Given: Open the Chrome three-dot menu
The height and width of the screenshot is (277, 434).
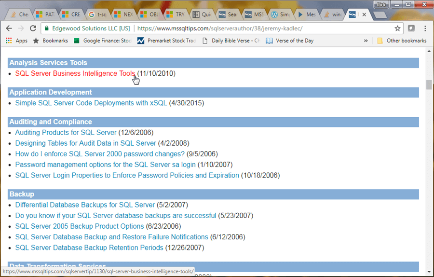Looking at the screenshot, I should coord(425,28).
